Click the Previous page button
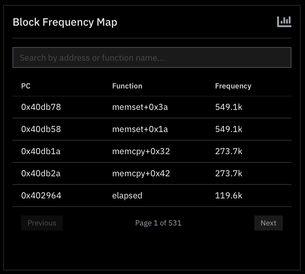This screenshot has width=305, height=274. [x=42, y=223]
